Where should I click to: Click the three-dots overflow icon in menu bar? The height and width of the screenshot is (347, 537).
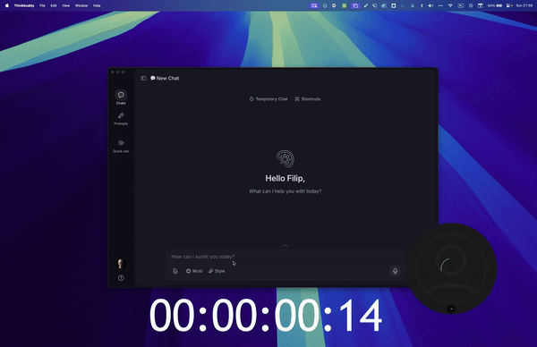[x=440, y=5]
